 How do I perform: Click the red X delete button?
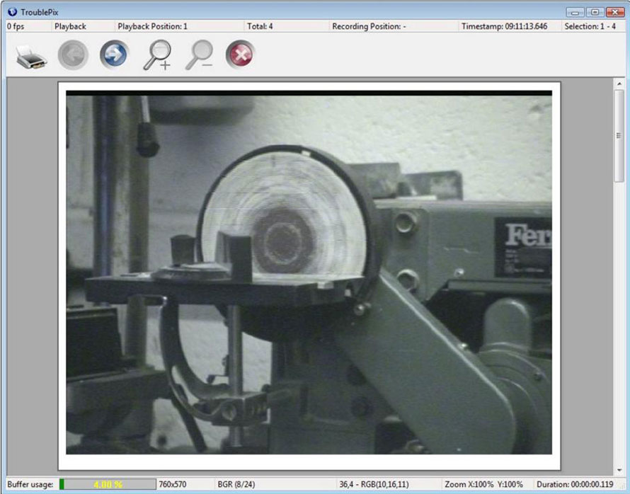coord(240,54)
